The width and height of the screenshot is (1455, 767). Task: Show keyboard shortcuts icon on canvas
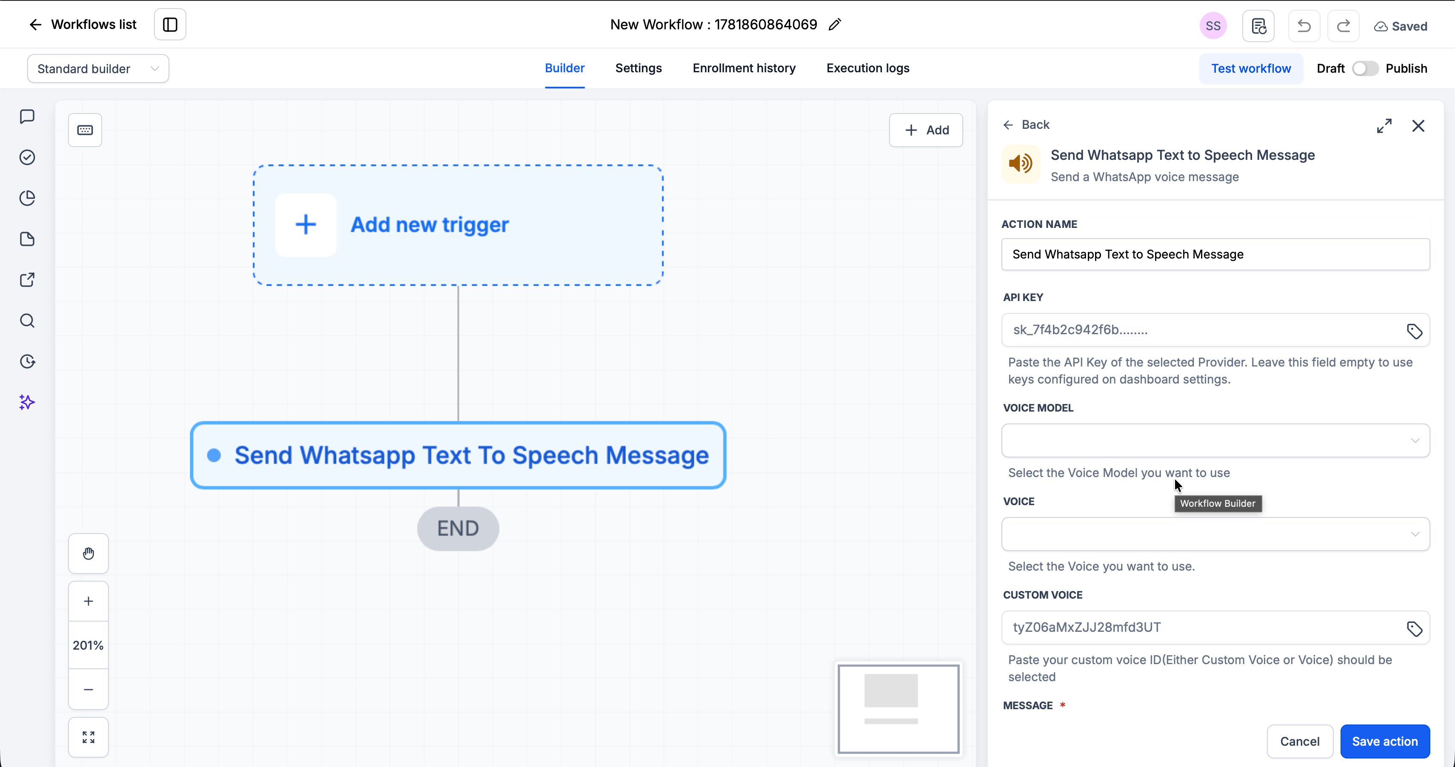click(85, 131)
